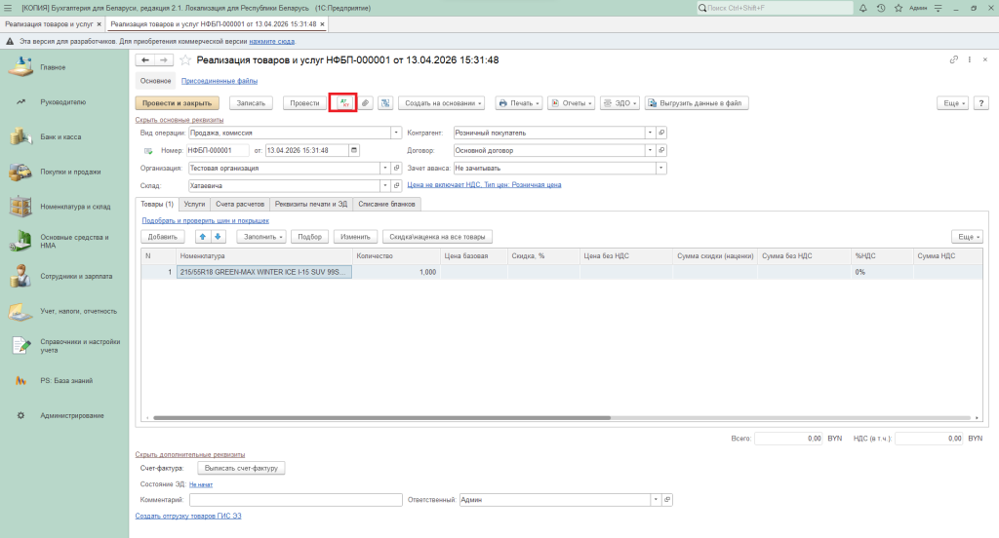
Task: Follow the Подобрать и проверить шин link
Action: click(204, 221)
